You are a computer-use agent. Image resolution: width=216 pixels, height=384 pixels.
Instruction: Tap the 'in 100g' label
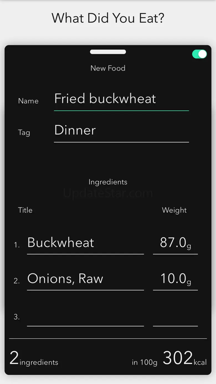tap(145, 362)
